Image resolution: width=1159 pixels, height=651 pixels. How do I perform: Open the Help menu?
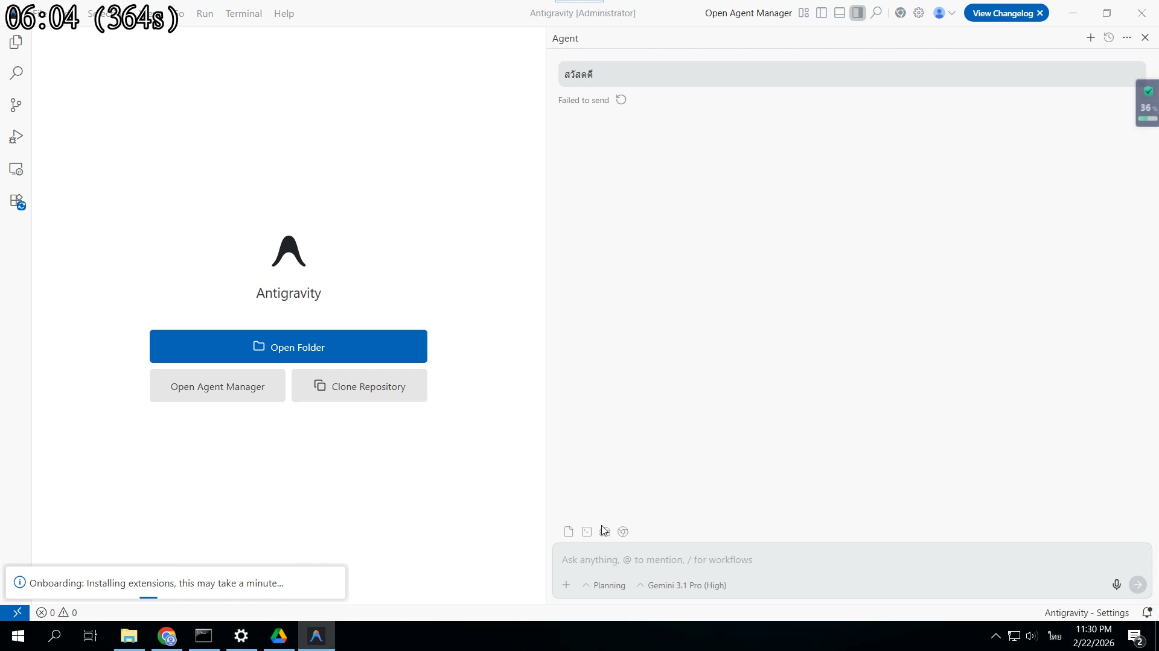(284, 13)
